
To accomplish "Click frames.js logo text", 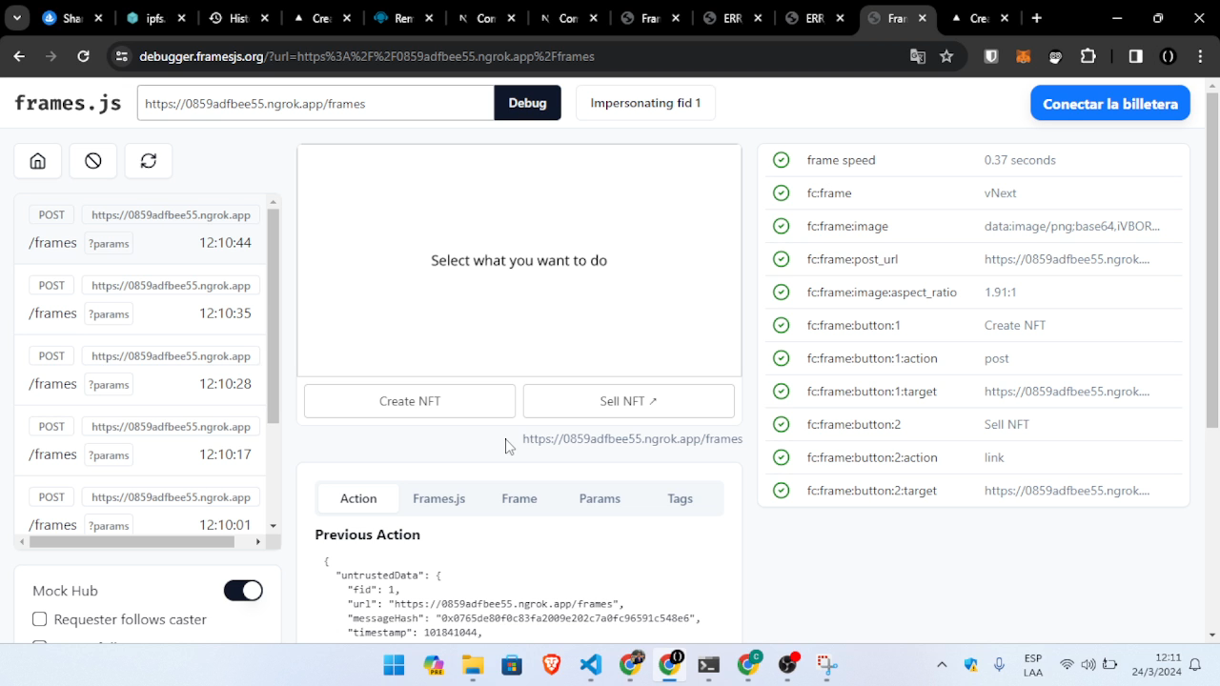I will [68, 103].
